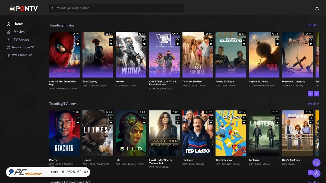Add Mutiny to watch later

click(x=144, y=40)
